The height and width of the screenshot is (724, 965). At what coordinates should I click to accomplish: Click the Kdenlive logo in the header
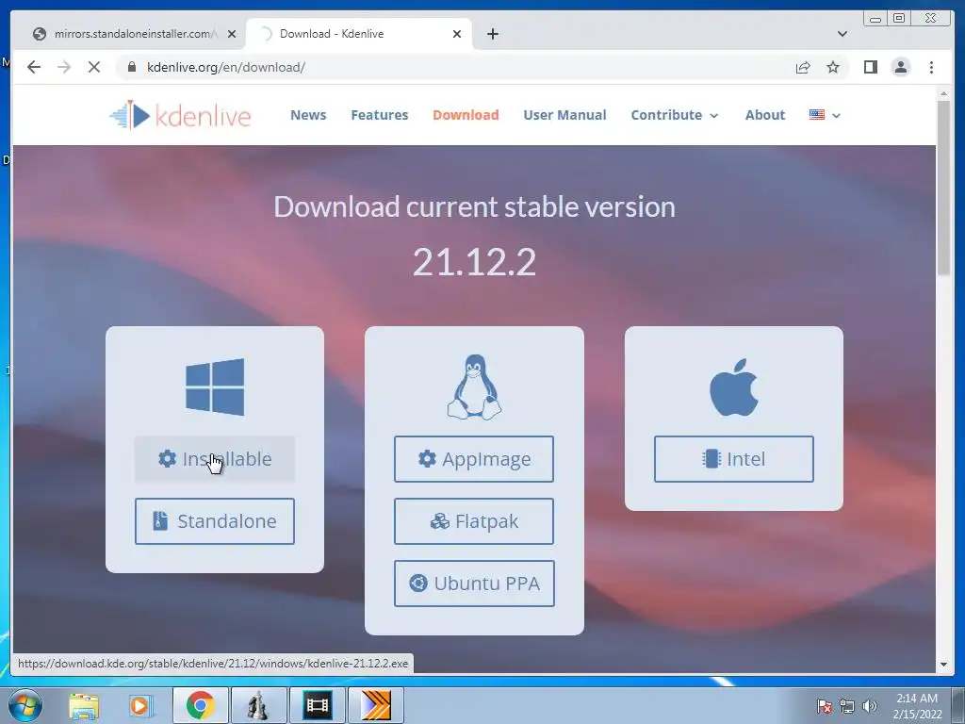tap(180, 115)
